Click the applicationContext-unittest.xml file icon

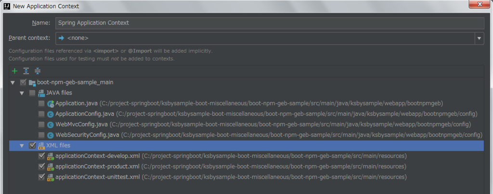tap(51, 177)
